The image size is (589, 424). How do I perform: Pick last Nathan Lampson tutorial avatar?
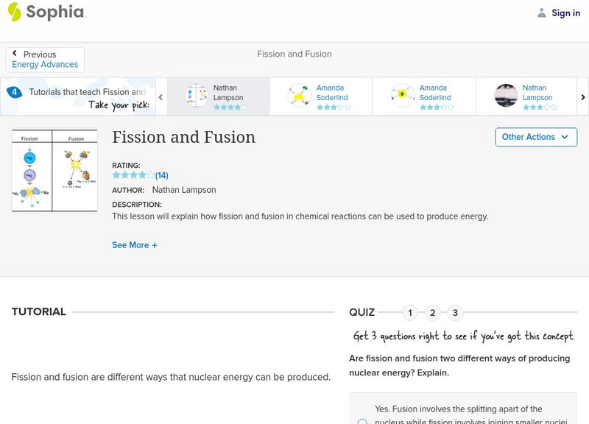click(x=506, y=96)
